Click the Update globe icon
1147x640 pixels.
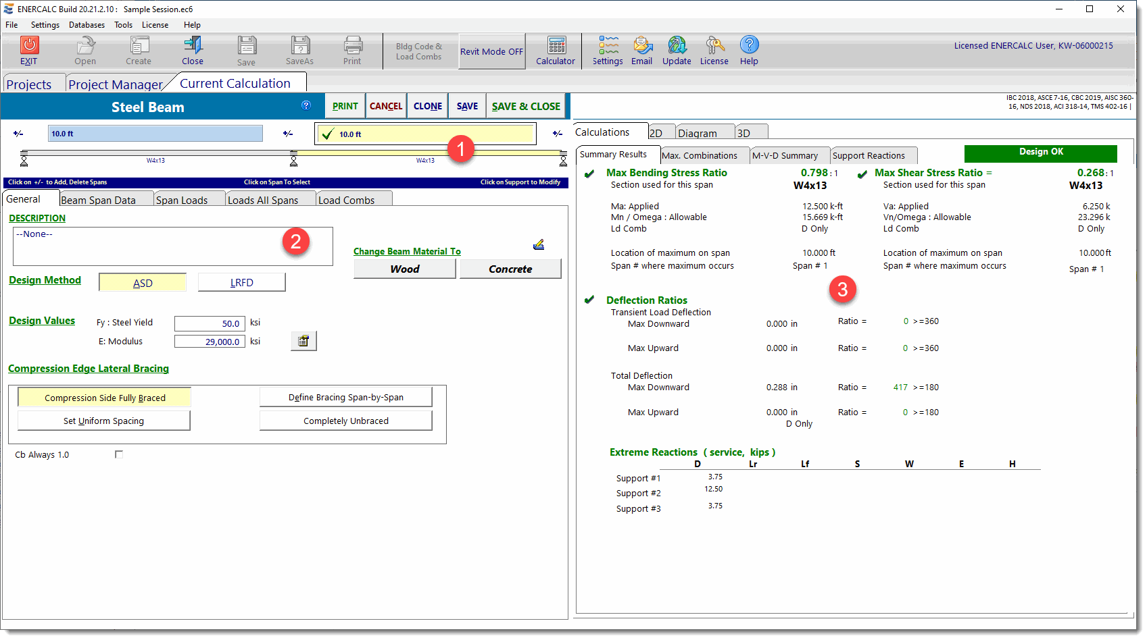click(677, 45)
